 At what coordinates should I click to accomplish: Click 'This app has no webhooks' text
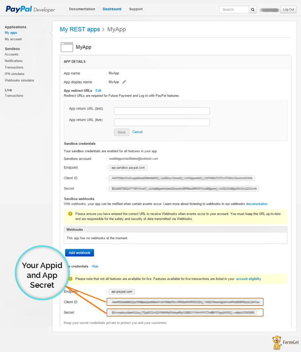point(97,238)
